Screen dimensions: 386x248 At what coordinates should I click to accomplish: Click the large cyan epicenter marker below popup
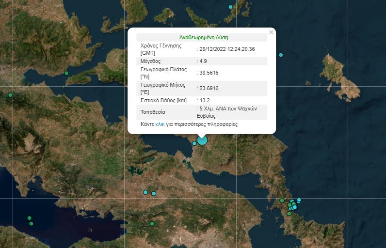202,140
